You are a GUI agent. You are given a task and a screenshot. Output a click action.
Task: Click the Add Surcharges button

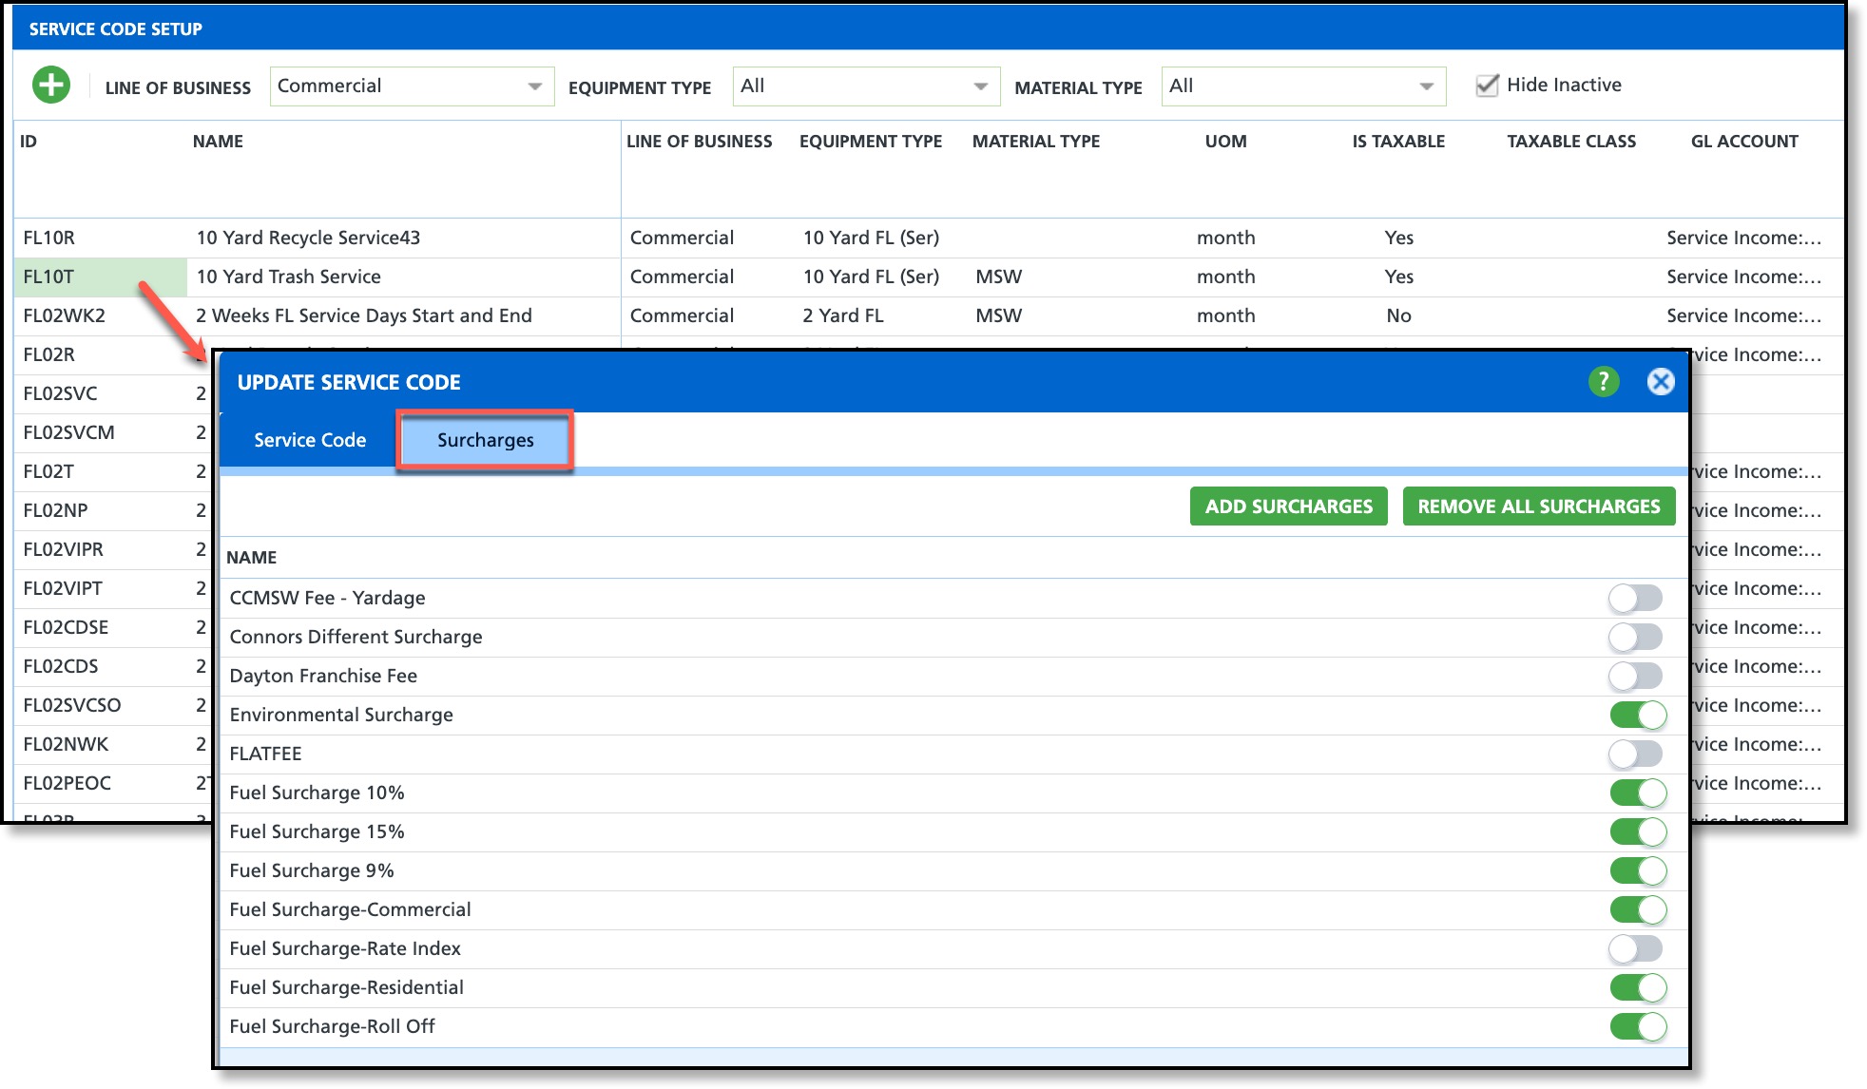(1288, 506)
